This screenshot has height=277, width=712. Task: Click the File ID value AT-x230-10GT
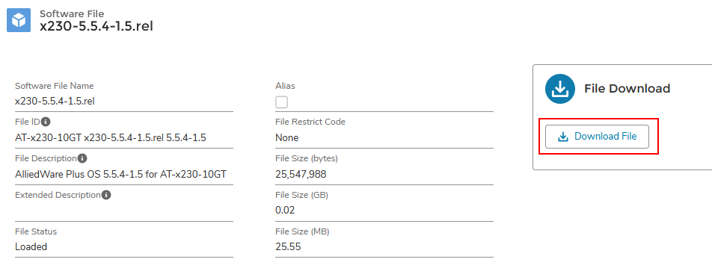(48, 138)
